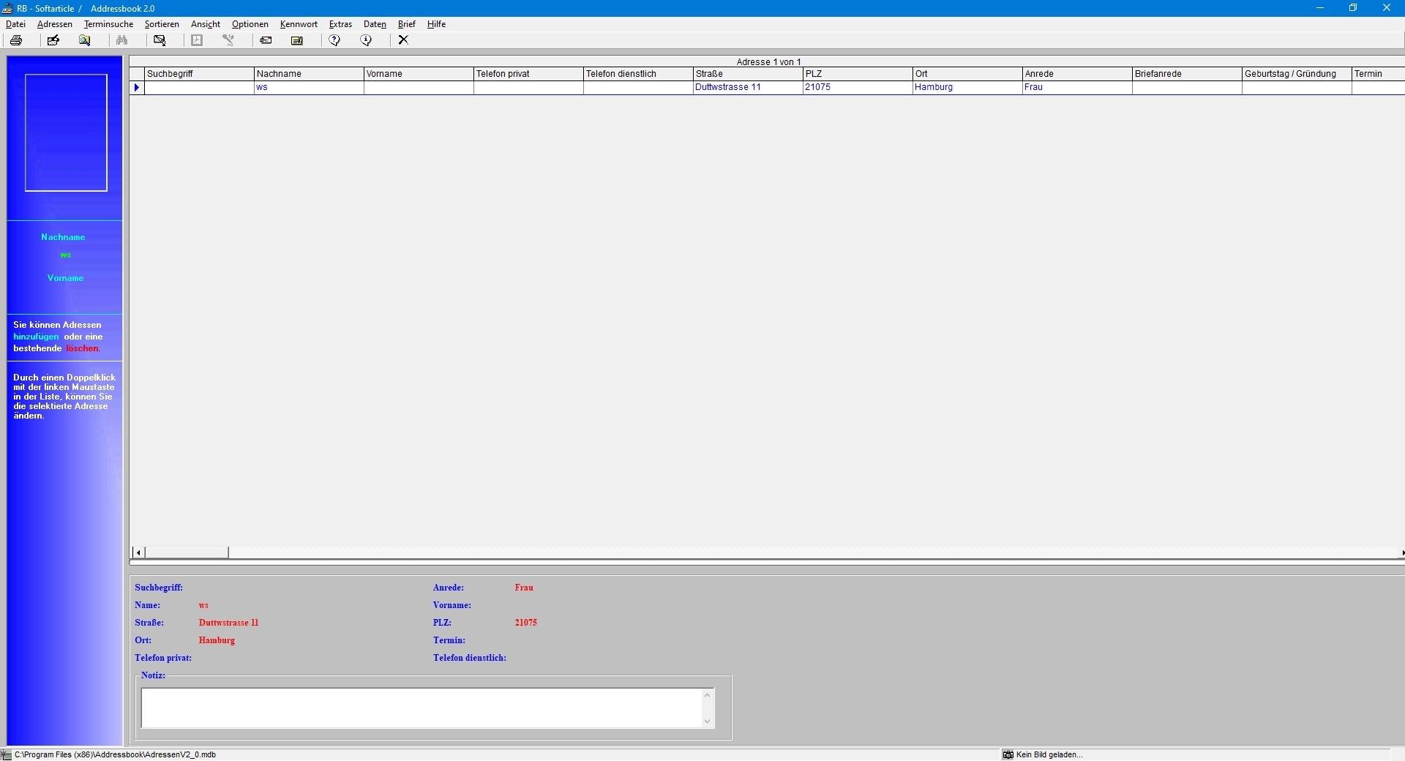Click inside the Notiz text field
Viewport: 1405px width, 761px height.
[x=421, y=708]
